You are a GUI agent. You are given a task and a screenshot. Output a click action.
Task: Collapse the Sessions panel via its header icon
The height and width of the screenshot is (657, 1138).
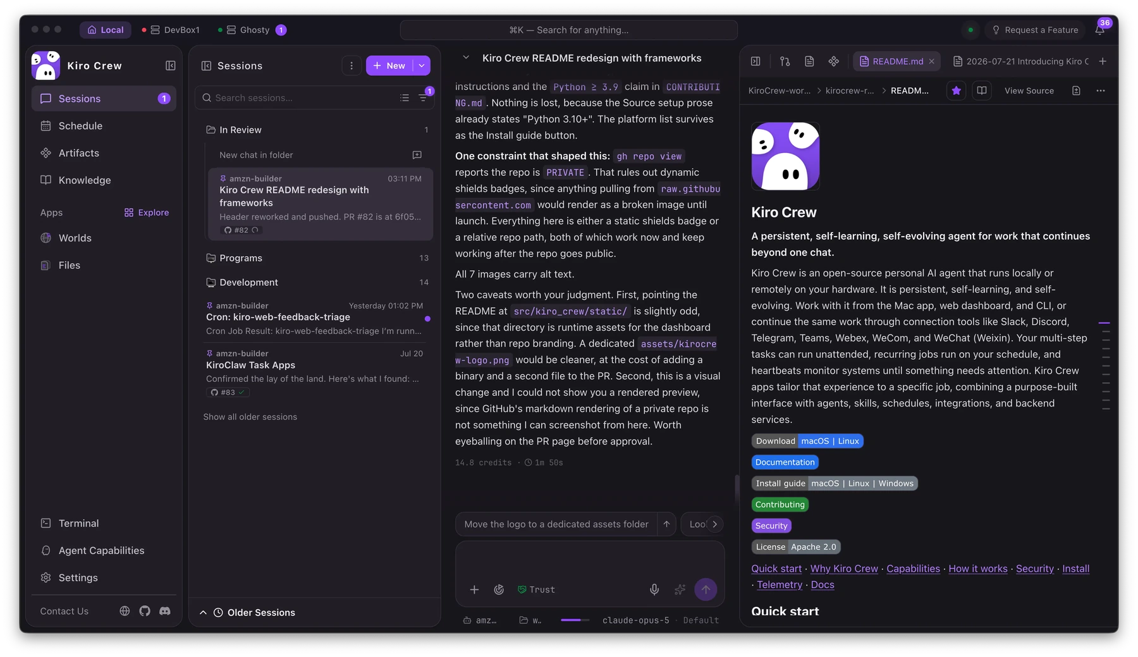point(206,66)
